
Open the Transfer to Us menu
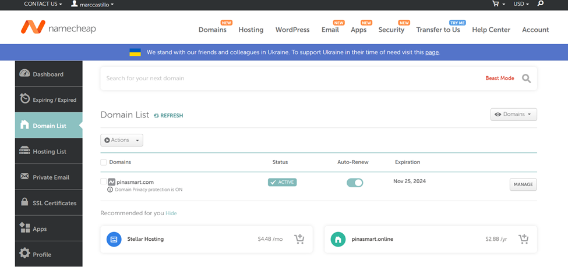tap(438, 30)
